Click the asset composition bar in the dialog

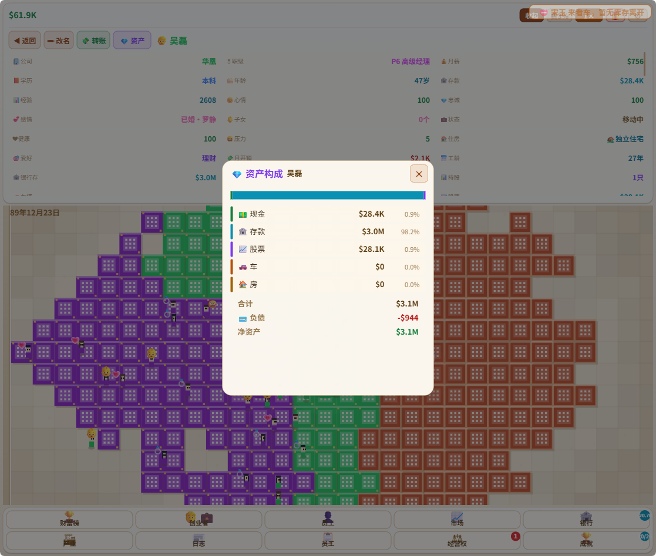click(x=328, y=196)
